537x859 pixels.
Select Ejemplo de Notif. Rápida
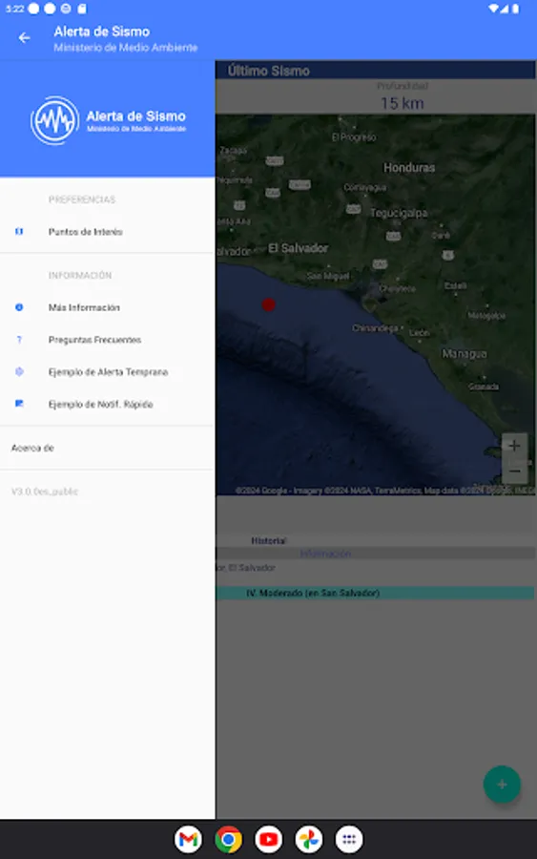click(107, 405)
